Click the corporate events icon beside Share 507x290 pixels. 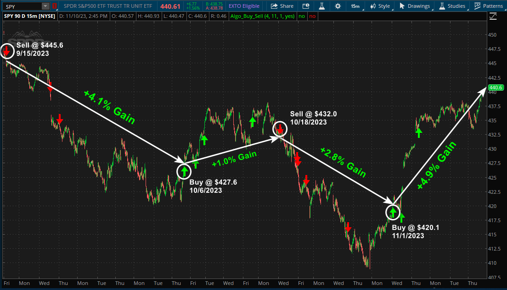[306, 6]
